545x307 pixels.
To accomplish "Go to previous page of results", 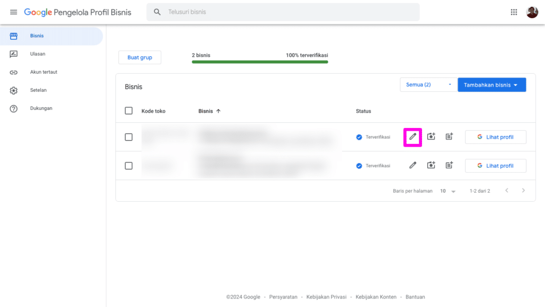I will coord(507,191).
